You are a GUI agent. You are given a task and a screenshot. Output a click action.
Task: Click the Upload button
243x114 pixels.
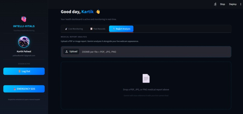71,52
